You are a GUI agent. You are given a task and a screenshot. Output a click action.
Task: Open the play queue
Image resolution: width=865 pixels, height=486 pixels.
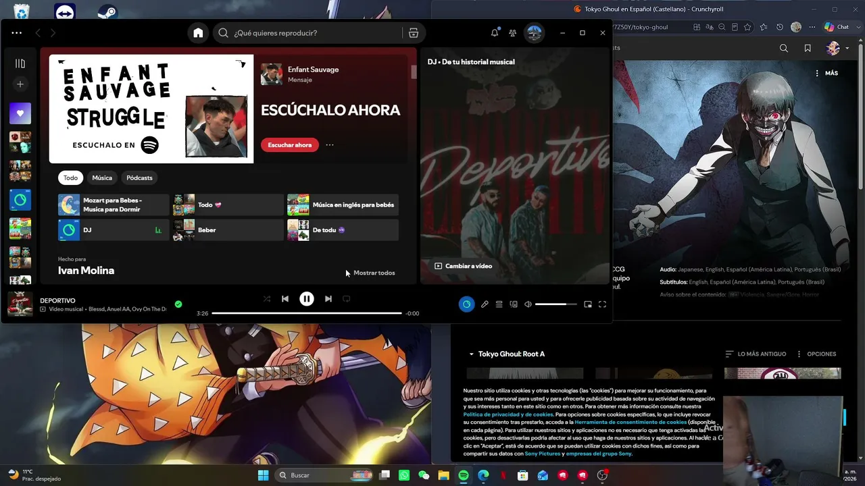pyautogui.click(x=499, y=304)
